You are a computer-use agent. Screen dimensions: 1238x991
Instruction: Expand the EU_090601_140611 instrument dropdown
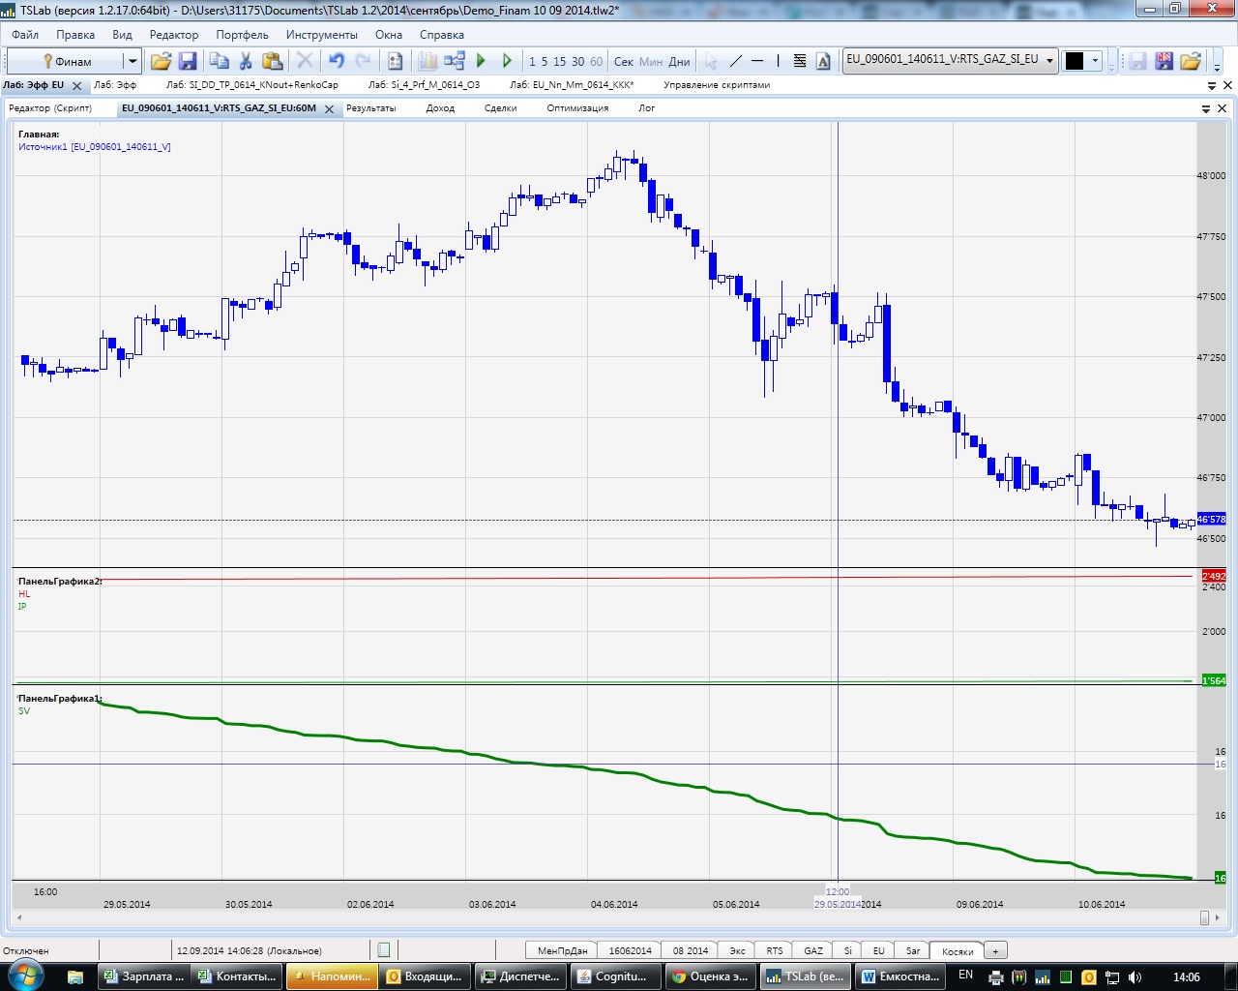pos(1049,60)
